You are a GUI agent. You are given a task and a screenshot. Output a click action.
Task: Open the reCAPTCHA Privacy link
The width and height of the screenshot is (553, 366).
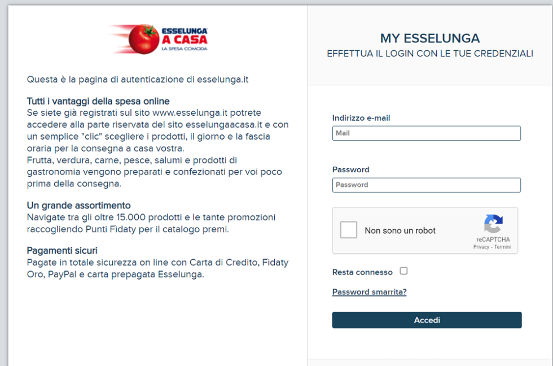[481, 246]
